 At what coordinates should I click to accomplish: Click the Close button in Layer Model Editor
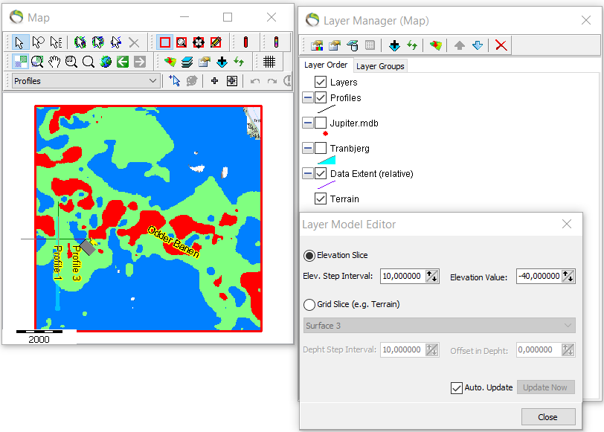point(547,416)
